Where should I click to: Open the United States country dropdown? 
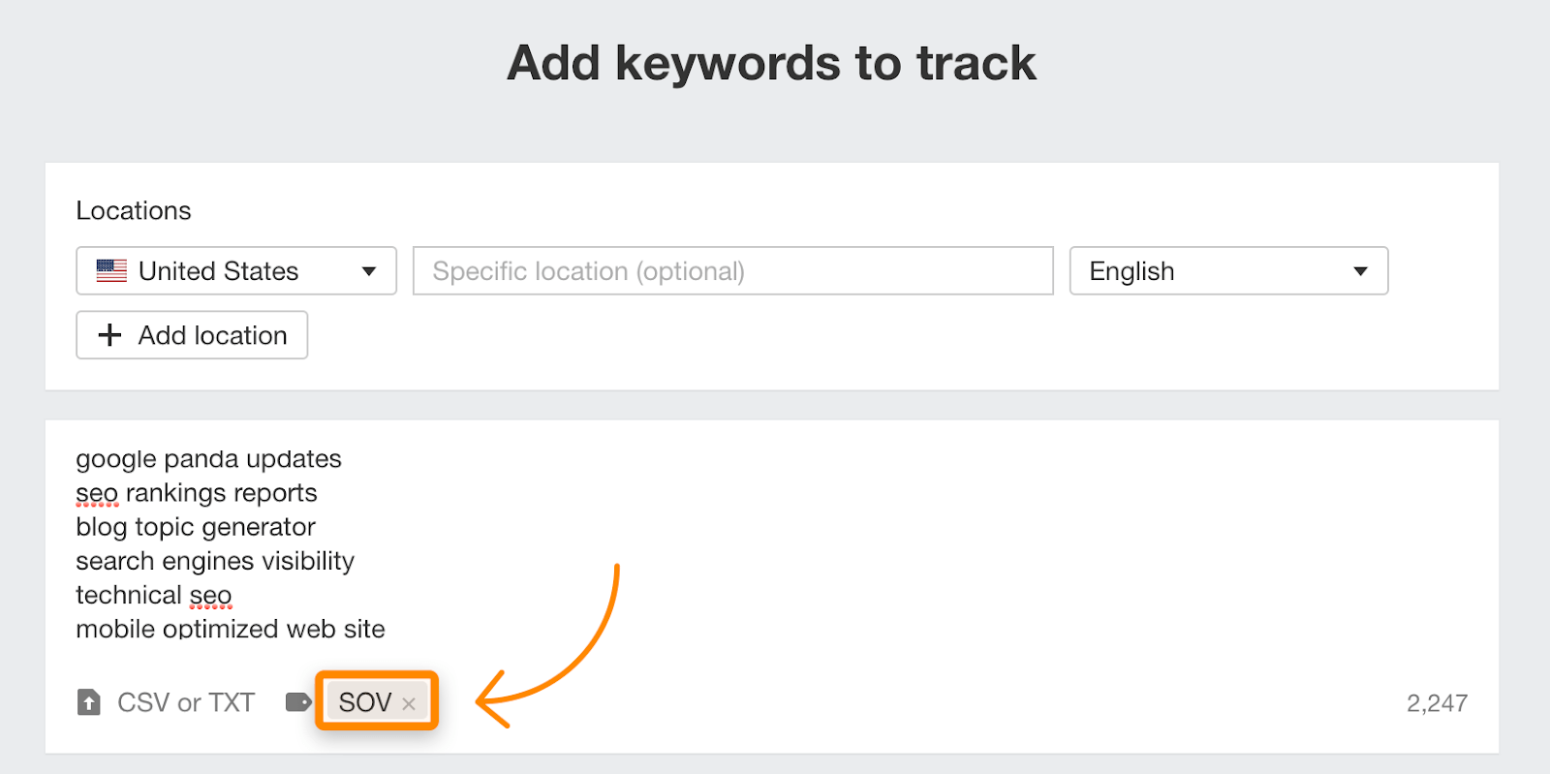[235, 270]
